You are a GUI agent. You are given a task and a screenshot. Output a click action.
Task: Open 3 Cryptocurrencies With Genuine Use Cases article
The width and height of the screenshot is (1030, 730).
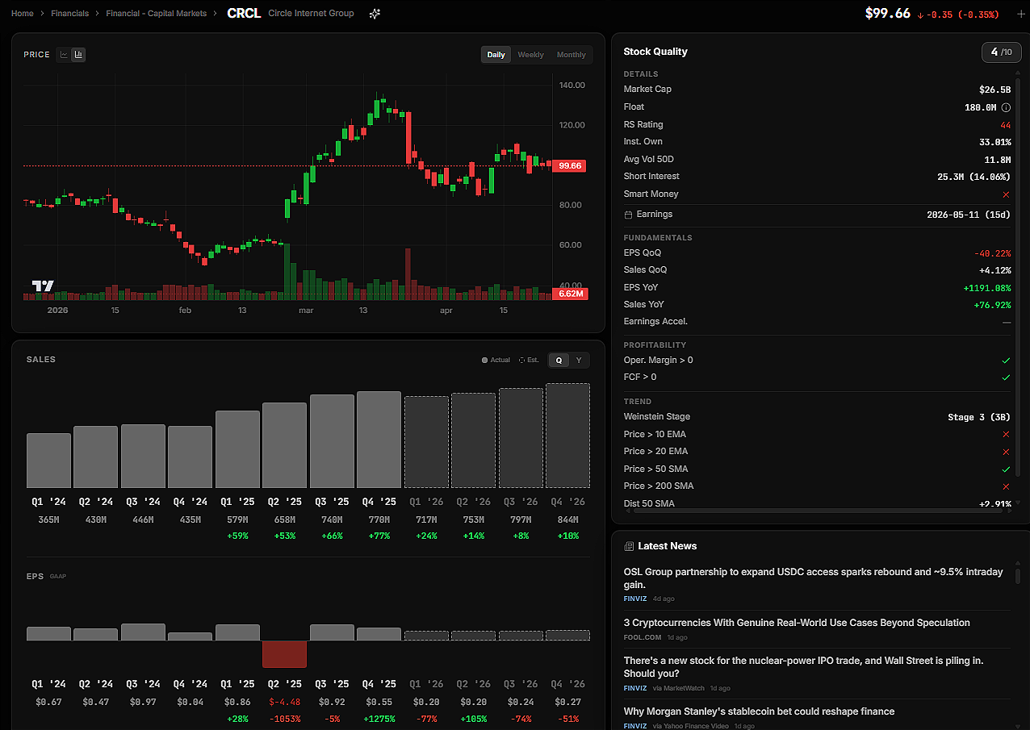[797, 623]
